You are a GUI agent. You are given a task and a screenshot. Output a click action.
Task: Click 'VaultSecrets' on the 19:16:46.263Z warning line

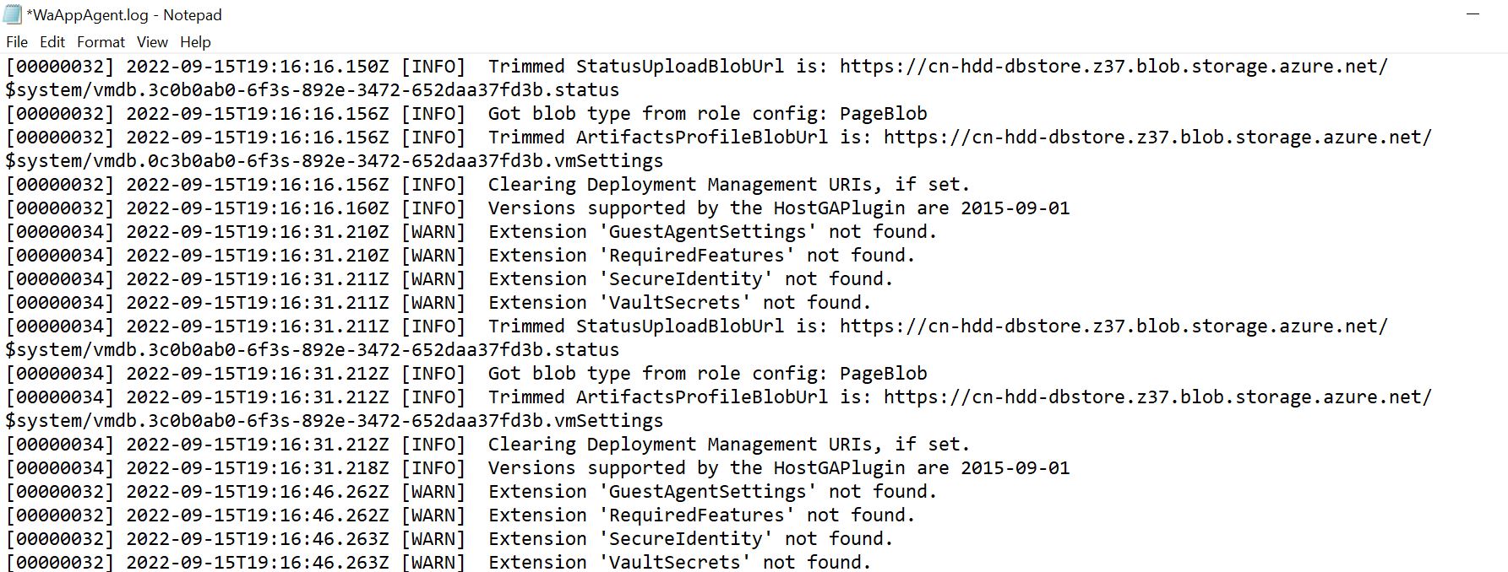point(675,562)
